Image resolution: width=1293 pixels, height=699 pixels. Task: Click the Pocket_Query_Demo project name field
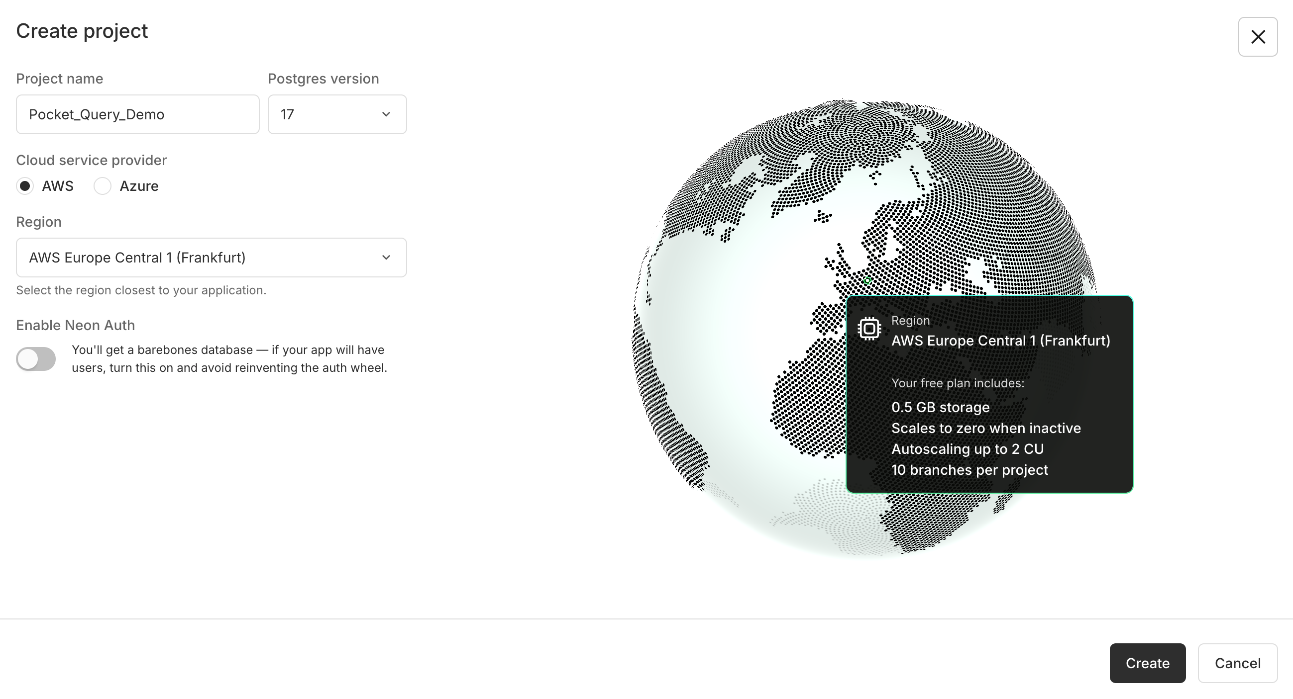(x=137, y=114)
